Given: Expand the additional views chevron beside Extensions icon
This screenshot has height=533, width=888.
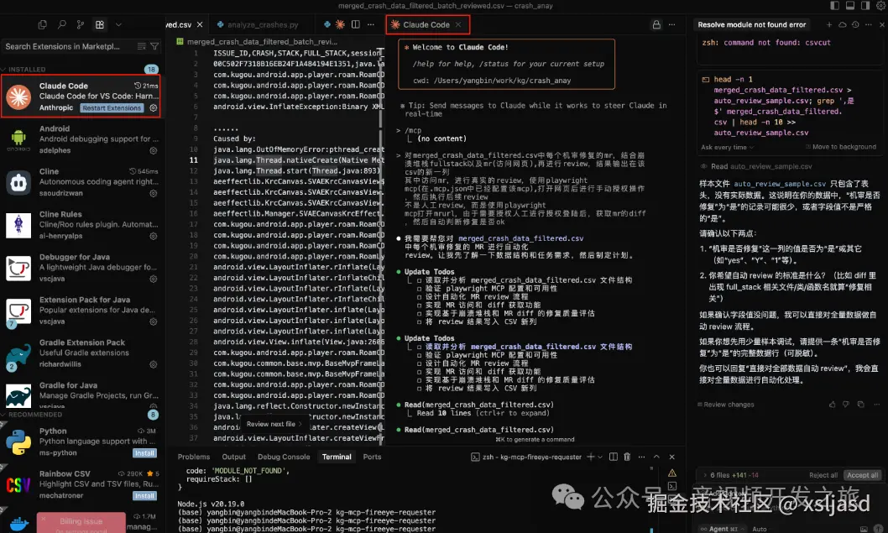Looking at the screenshot, I should click(118, 24).
